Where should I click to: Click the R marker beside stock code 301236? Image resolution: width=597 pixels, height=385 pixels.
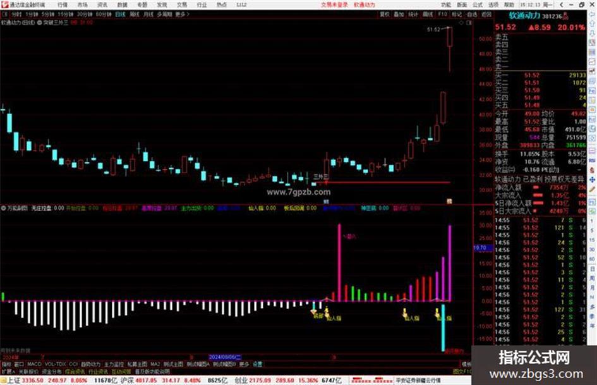pyautogui.click(x=565, y=15)
